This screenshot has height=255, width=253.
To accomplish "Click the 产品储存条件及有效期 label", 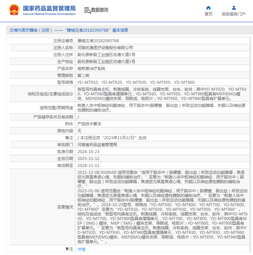I will tap(53, 117).
